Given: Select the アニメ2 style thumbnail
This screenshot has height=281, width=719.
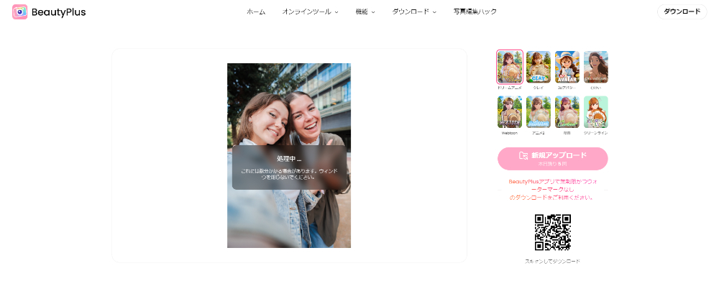Looking at the screenshot, I should coord(539,112).
